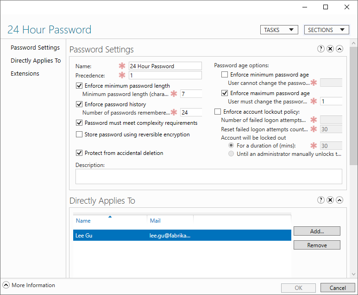Collapse the Directly Applies To section
Image resolution: width=358 pixels, height=295 pixels.
pos(339,200)
